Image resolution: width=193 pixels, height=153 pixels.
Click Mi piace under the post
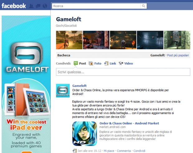pyautogui.click(x=109, y=151)
